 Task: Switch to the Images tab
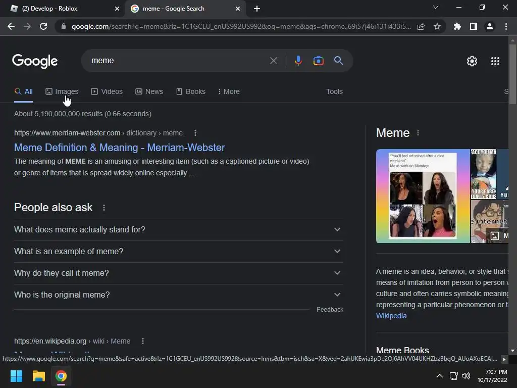pos(62,91)
